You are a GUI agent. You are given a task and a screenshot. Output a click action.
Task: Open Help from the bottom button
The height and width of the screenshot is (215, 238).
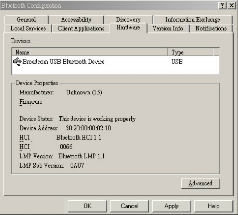(x=213, y=206)
